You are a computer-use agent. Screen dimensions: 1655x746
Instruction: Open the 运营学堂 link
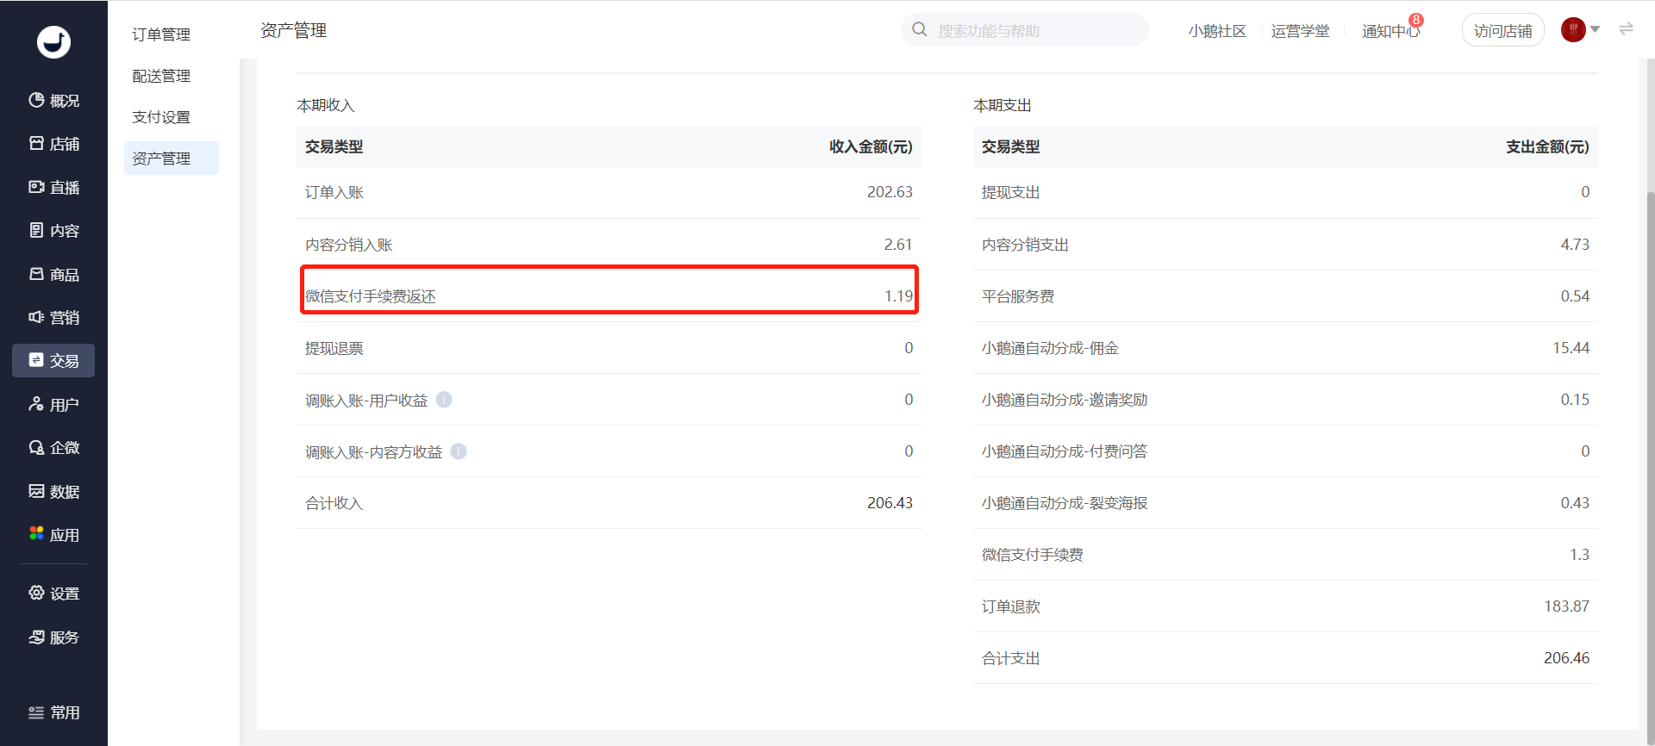click(x=1300, y=31)
